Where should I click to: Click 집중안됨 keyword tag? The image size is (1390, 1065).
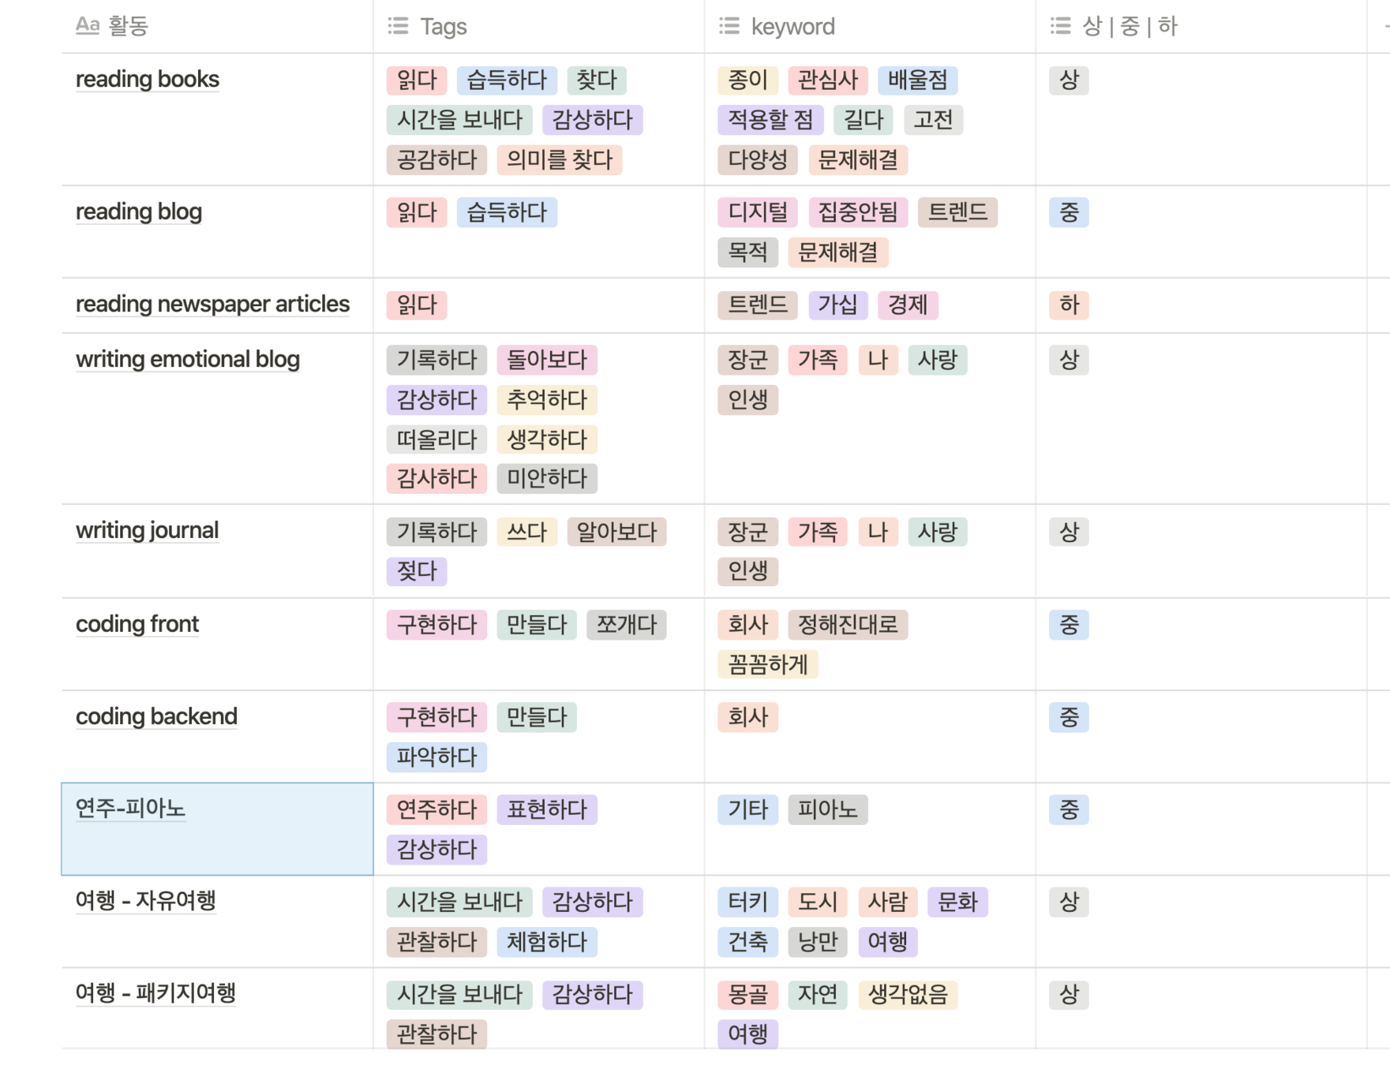(x=858, y=212)
